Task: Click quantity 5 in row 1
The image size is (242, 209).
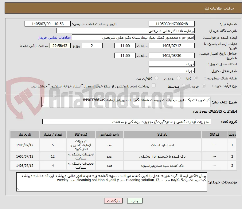Action: 53,145
